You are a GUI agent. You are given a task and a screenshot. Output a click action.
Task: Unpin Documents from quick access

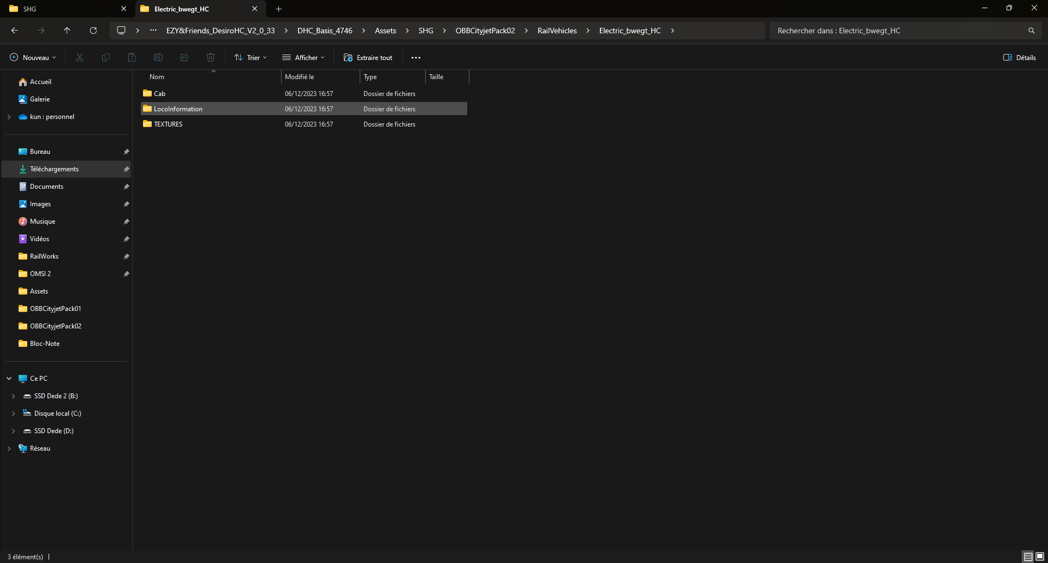(126, 187)
